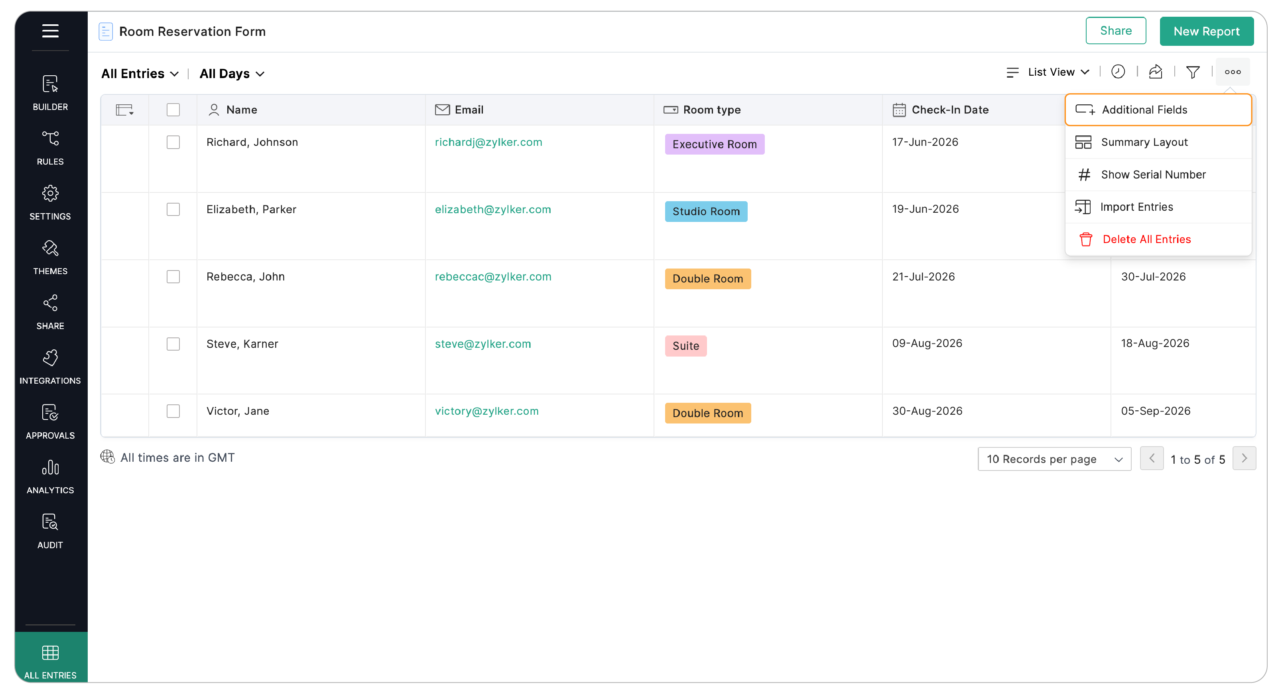This screenshot has width=1282, height=694.
Task: Click the column layout icon in table header
Action: [x=124, y=110]
